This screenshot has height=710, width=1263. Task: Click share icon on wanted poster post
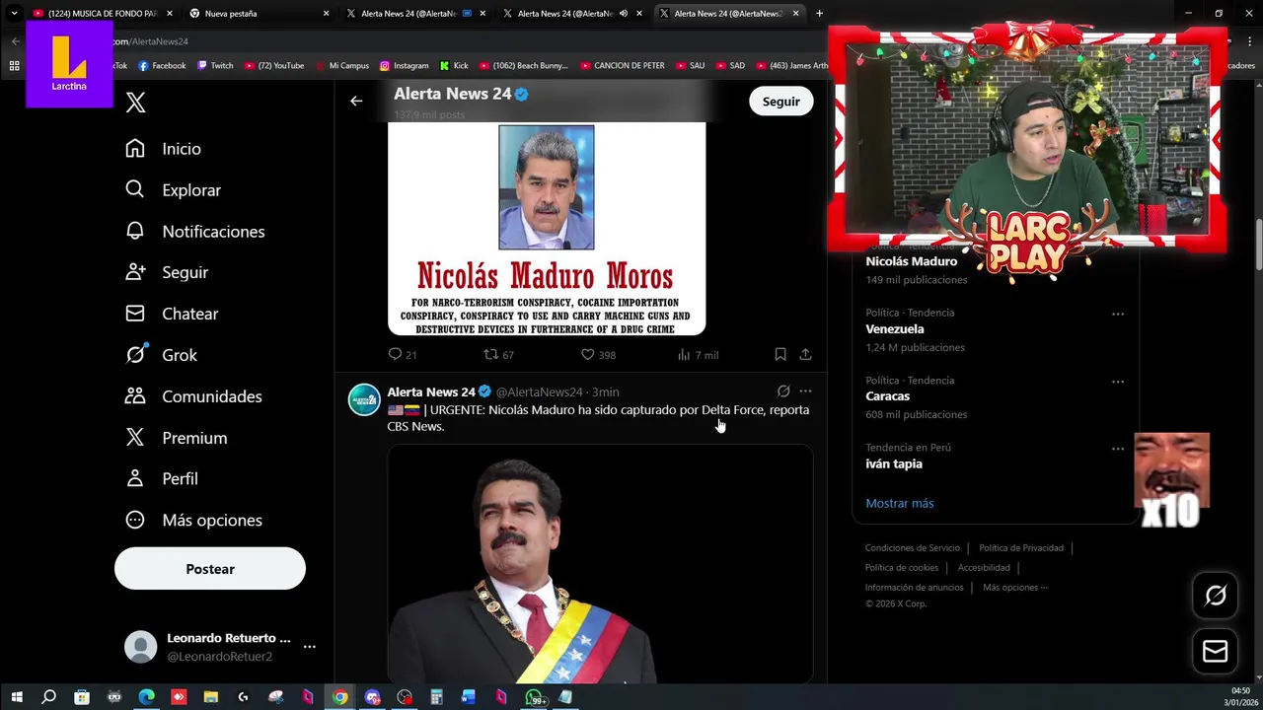click(805, 354)
